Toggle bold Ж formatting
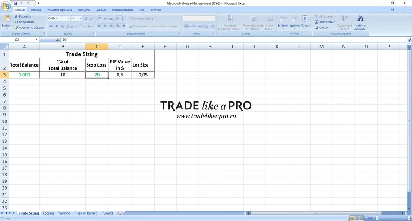The height and width of the screenshot is (221, 412). 51,26
